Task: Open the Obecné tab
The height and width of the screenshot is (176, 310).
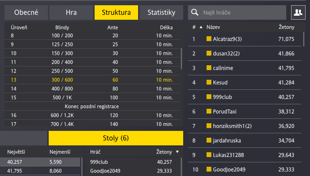Action: (26, 12)
